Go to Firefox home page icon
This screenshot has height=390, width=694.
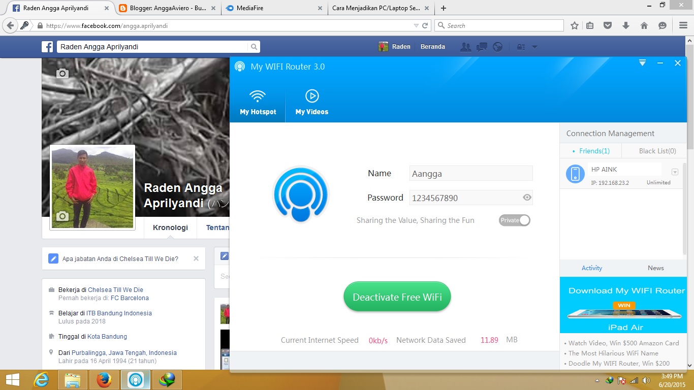click(x=644, y=25)
